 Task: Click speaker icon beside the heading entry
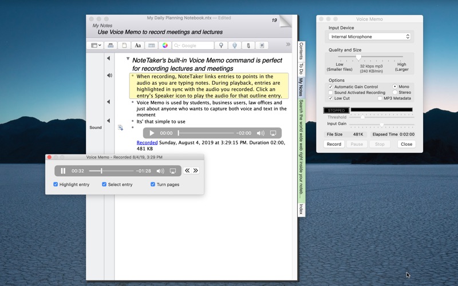coord(109,58)
